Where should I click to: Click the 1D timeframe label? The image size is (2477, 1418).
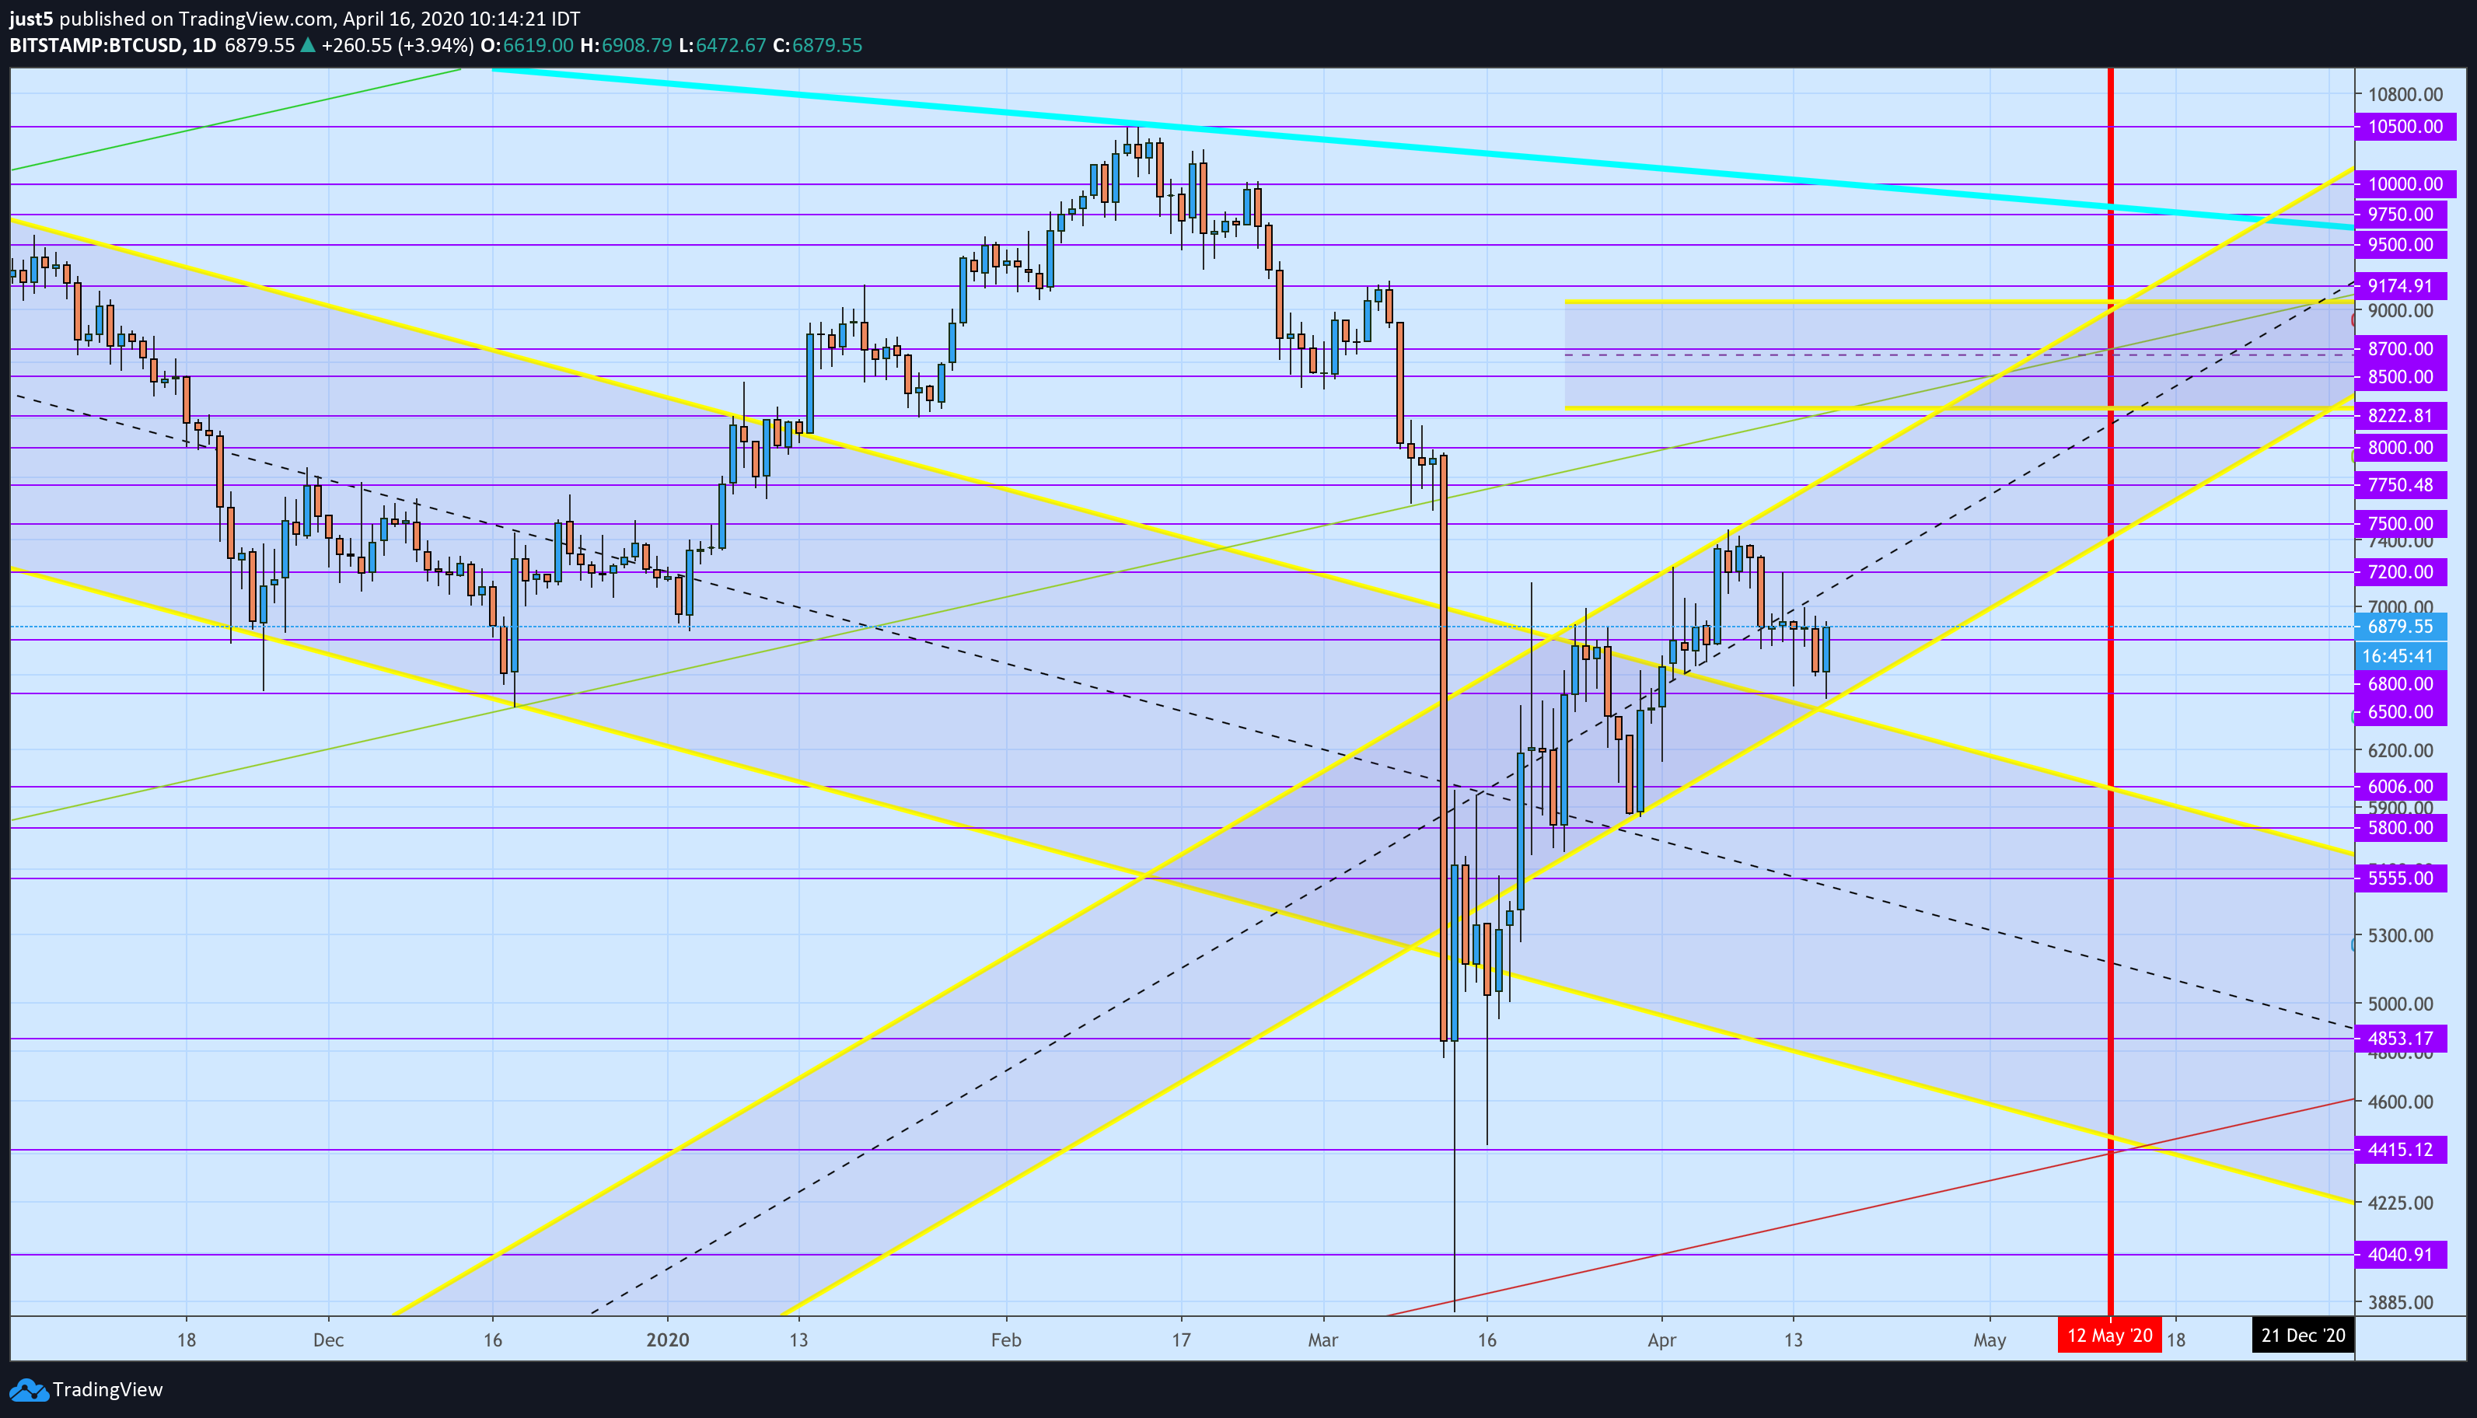pos(204,46)
